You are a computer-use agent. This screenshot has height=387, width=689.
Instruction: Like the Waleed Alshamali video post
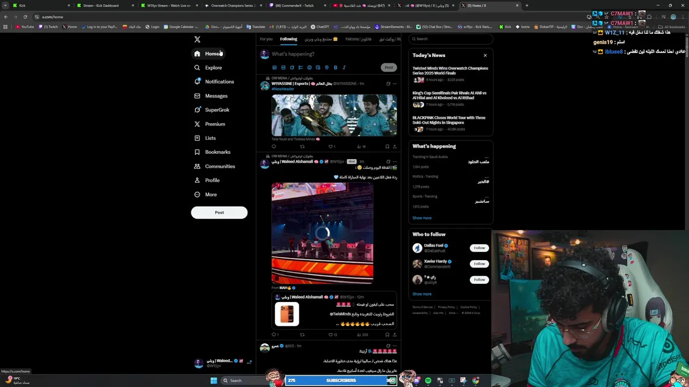tap(331, 334)
